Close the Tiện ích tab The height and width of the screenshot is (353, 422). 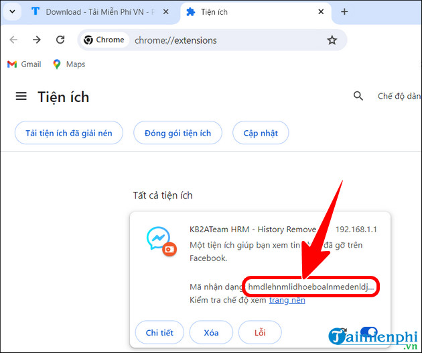(x=321, y=11)
